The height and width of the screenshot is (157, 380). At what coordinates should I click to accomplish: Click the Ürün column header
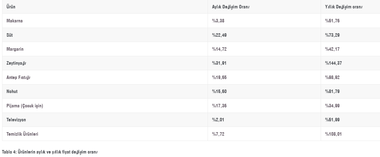11,7
